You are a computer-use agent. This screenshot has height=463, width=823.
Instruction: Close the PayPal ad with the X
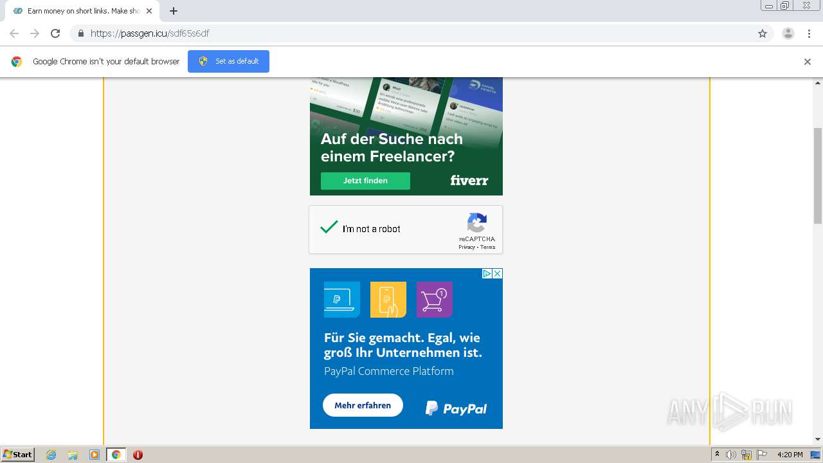point(497,273)
